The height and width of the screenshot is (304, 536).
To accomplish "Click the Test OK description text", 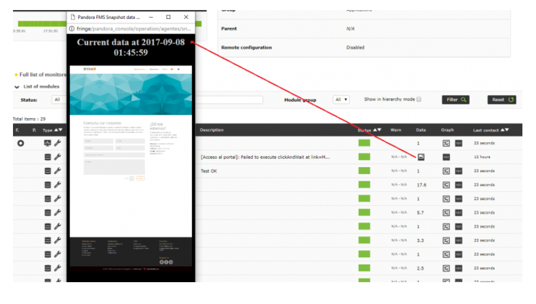I will pos(209,171).
